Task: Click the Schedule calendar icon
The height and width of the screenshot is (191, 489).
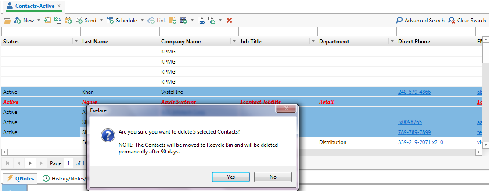Action: tap(110, 21)
